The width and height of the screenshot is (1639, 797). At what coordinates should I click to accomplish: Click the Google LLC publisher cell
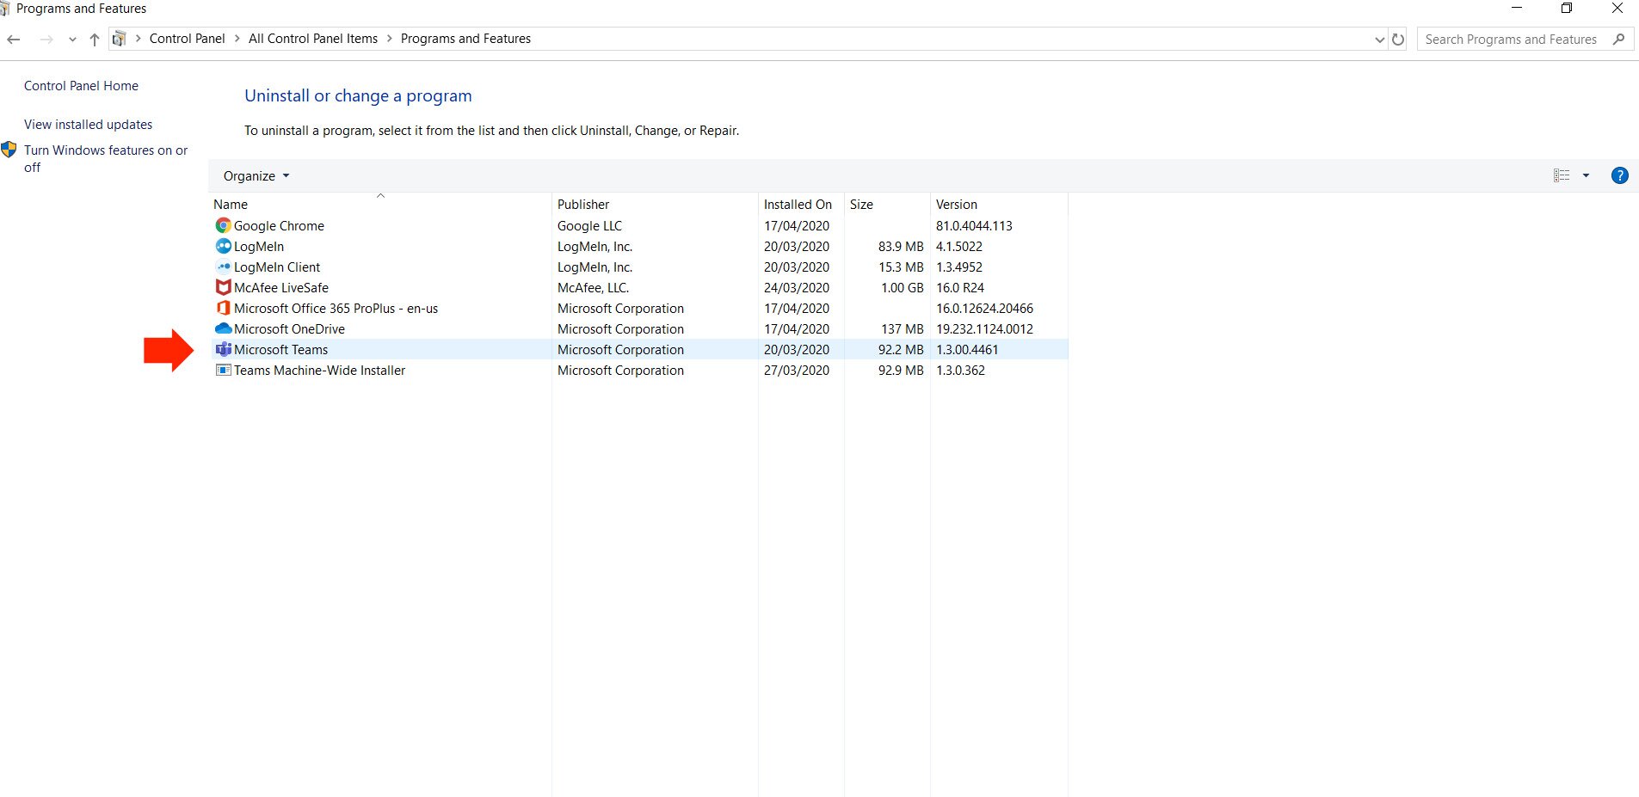[x=589, y=226]
